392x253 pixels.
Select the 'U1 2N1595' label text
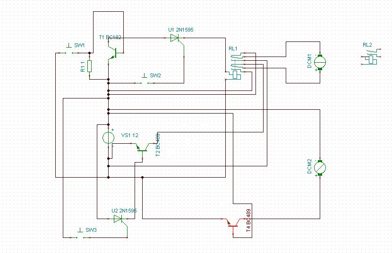[181, 30]
